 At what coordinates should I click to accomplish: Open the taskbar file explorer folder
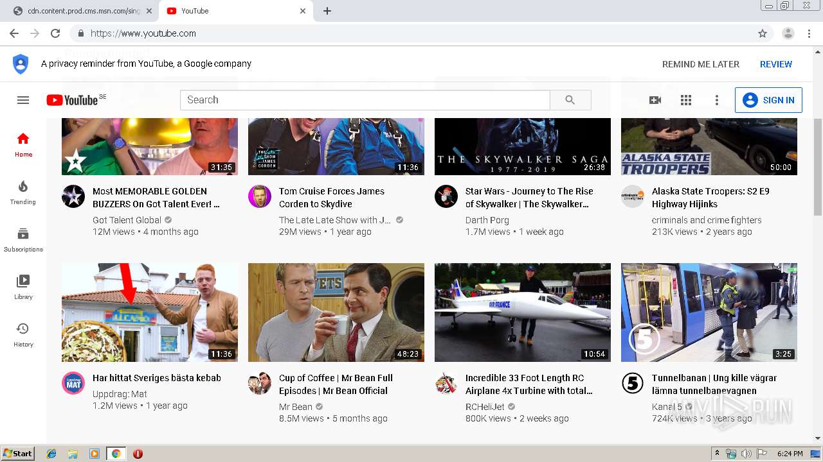click(x=73, y=454)
